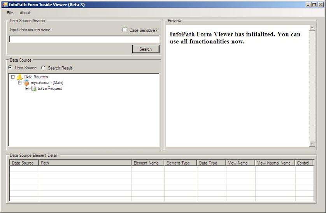Click the travelRequest node icon

[33, 88]
